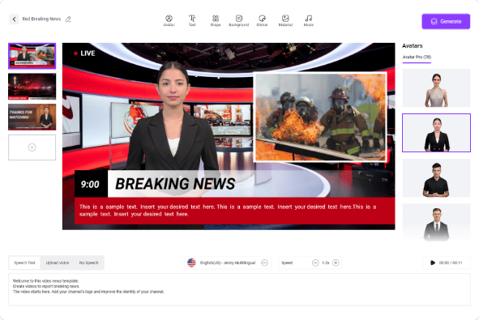Add a new scene with plus thumbnail
Image resolution: width=479 pixels, height=320 pixels.
32,147
